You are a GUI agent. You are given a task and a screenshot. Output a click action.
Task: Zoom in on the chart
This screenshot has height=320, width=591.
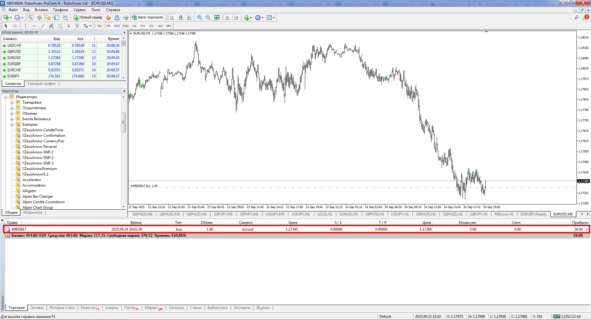200,18
